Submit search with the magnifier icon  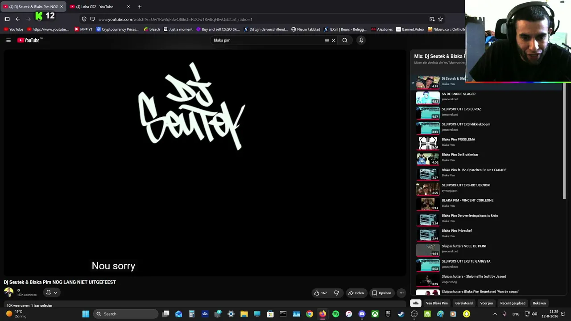point(345,40)
